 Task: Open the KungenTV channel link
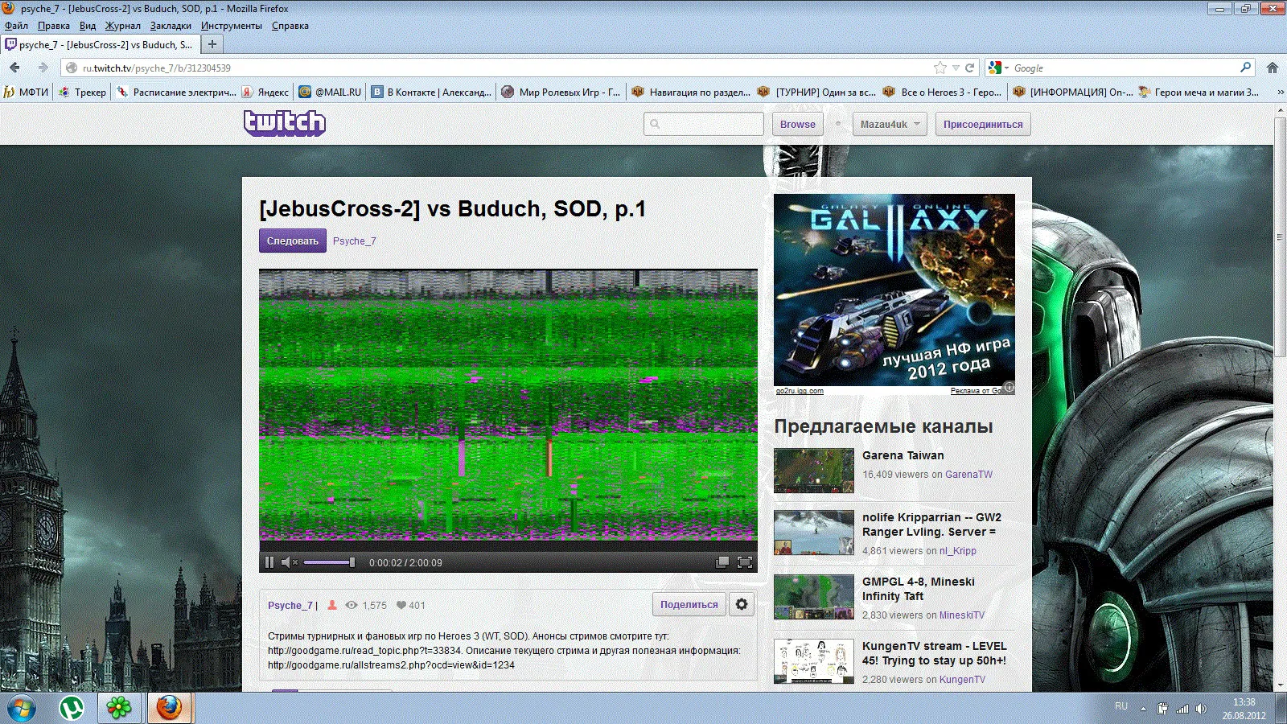962,680
